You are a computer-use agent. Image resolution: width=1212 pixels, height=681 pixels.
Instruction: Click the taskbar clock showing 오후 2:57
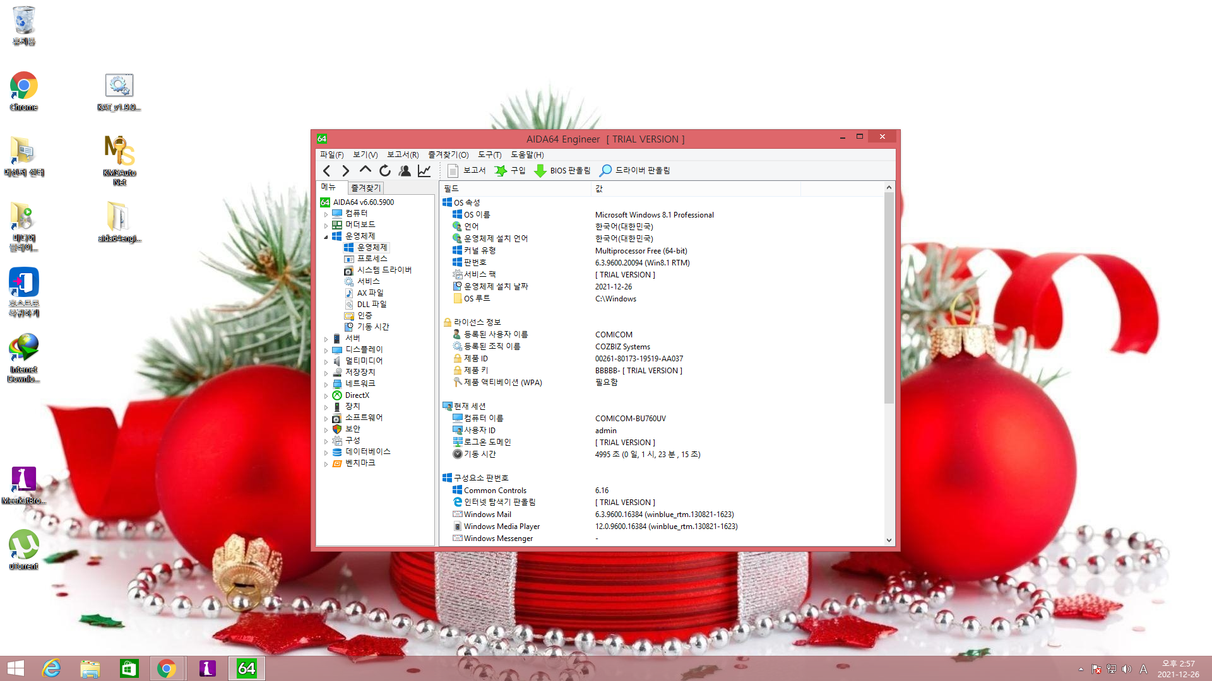(1178, 669)
